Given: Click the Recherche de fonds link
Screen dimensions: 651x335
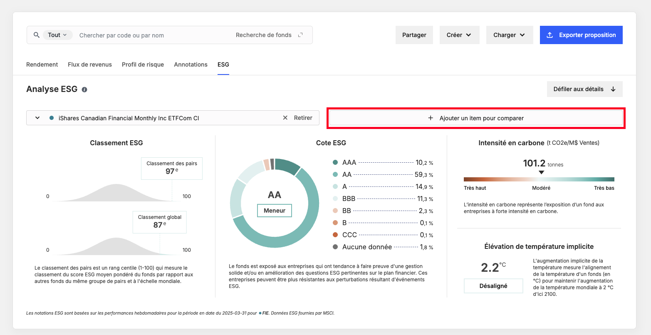Looking at the screenshot, I should [x=264, y=35].
